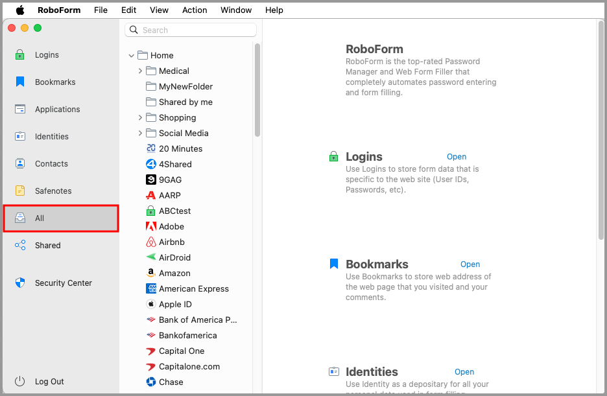The width and height of the screenshot is (607, 396).
Task: Expand the Medical folder
Action: (x=140, y=71)
